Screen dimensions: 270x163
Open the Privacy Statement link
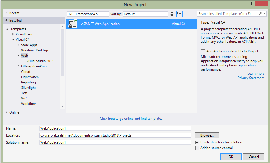tap(251, 78)
